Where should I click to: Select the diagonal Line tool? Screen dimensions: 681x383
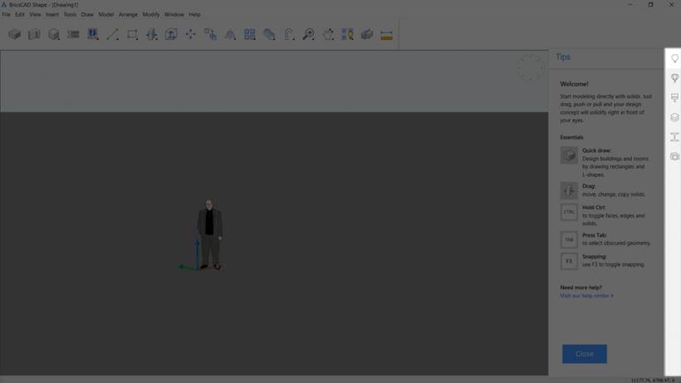click(112, 34)
